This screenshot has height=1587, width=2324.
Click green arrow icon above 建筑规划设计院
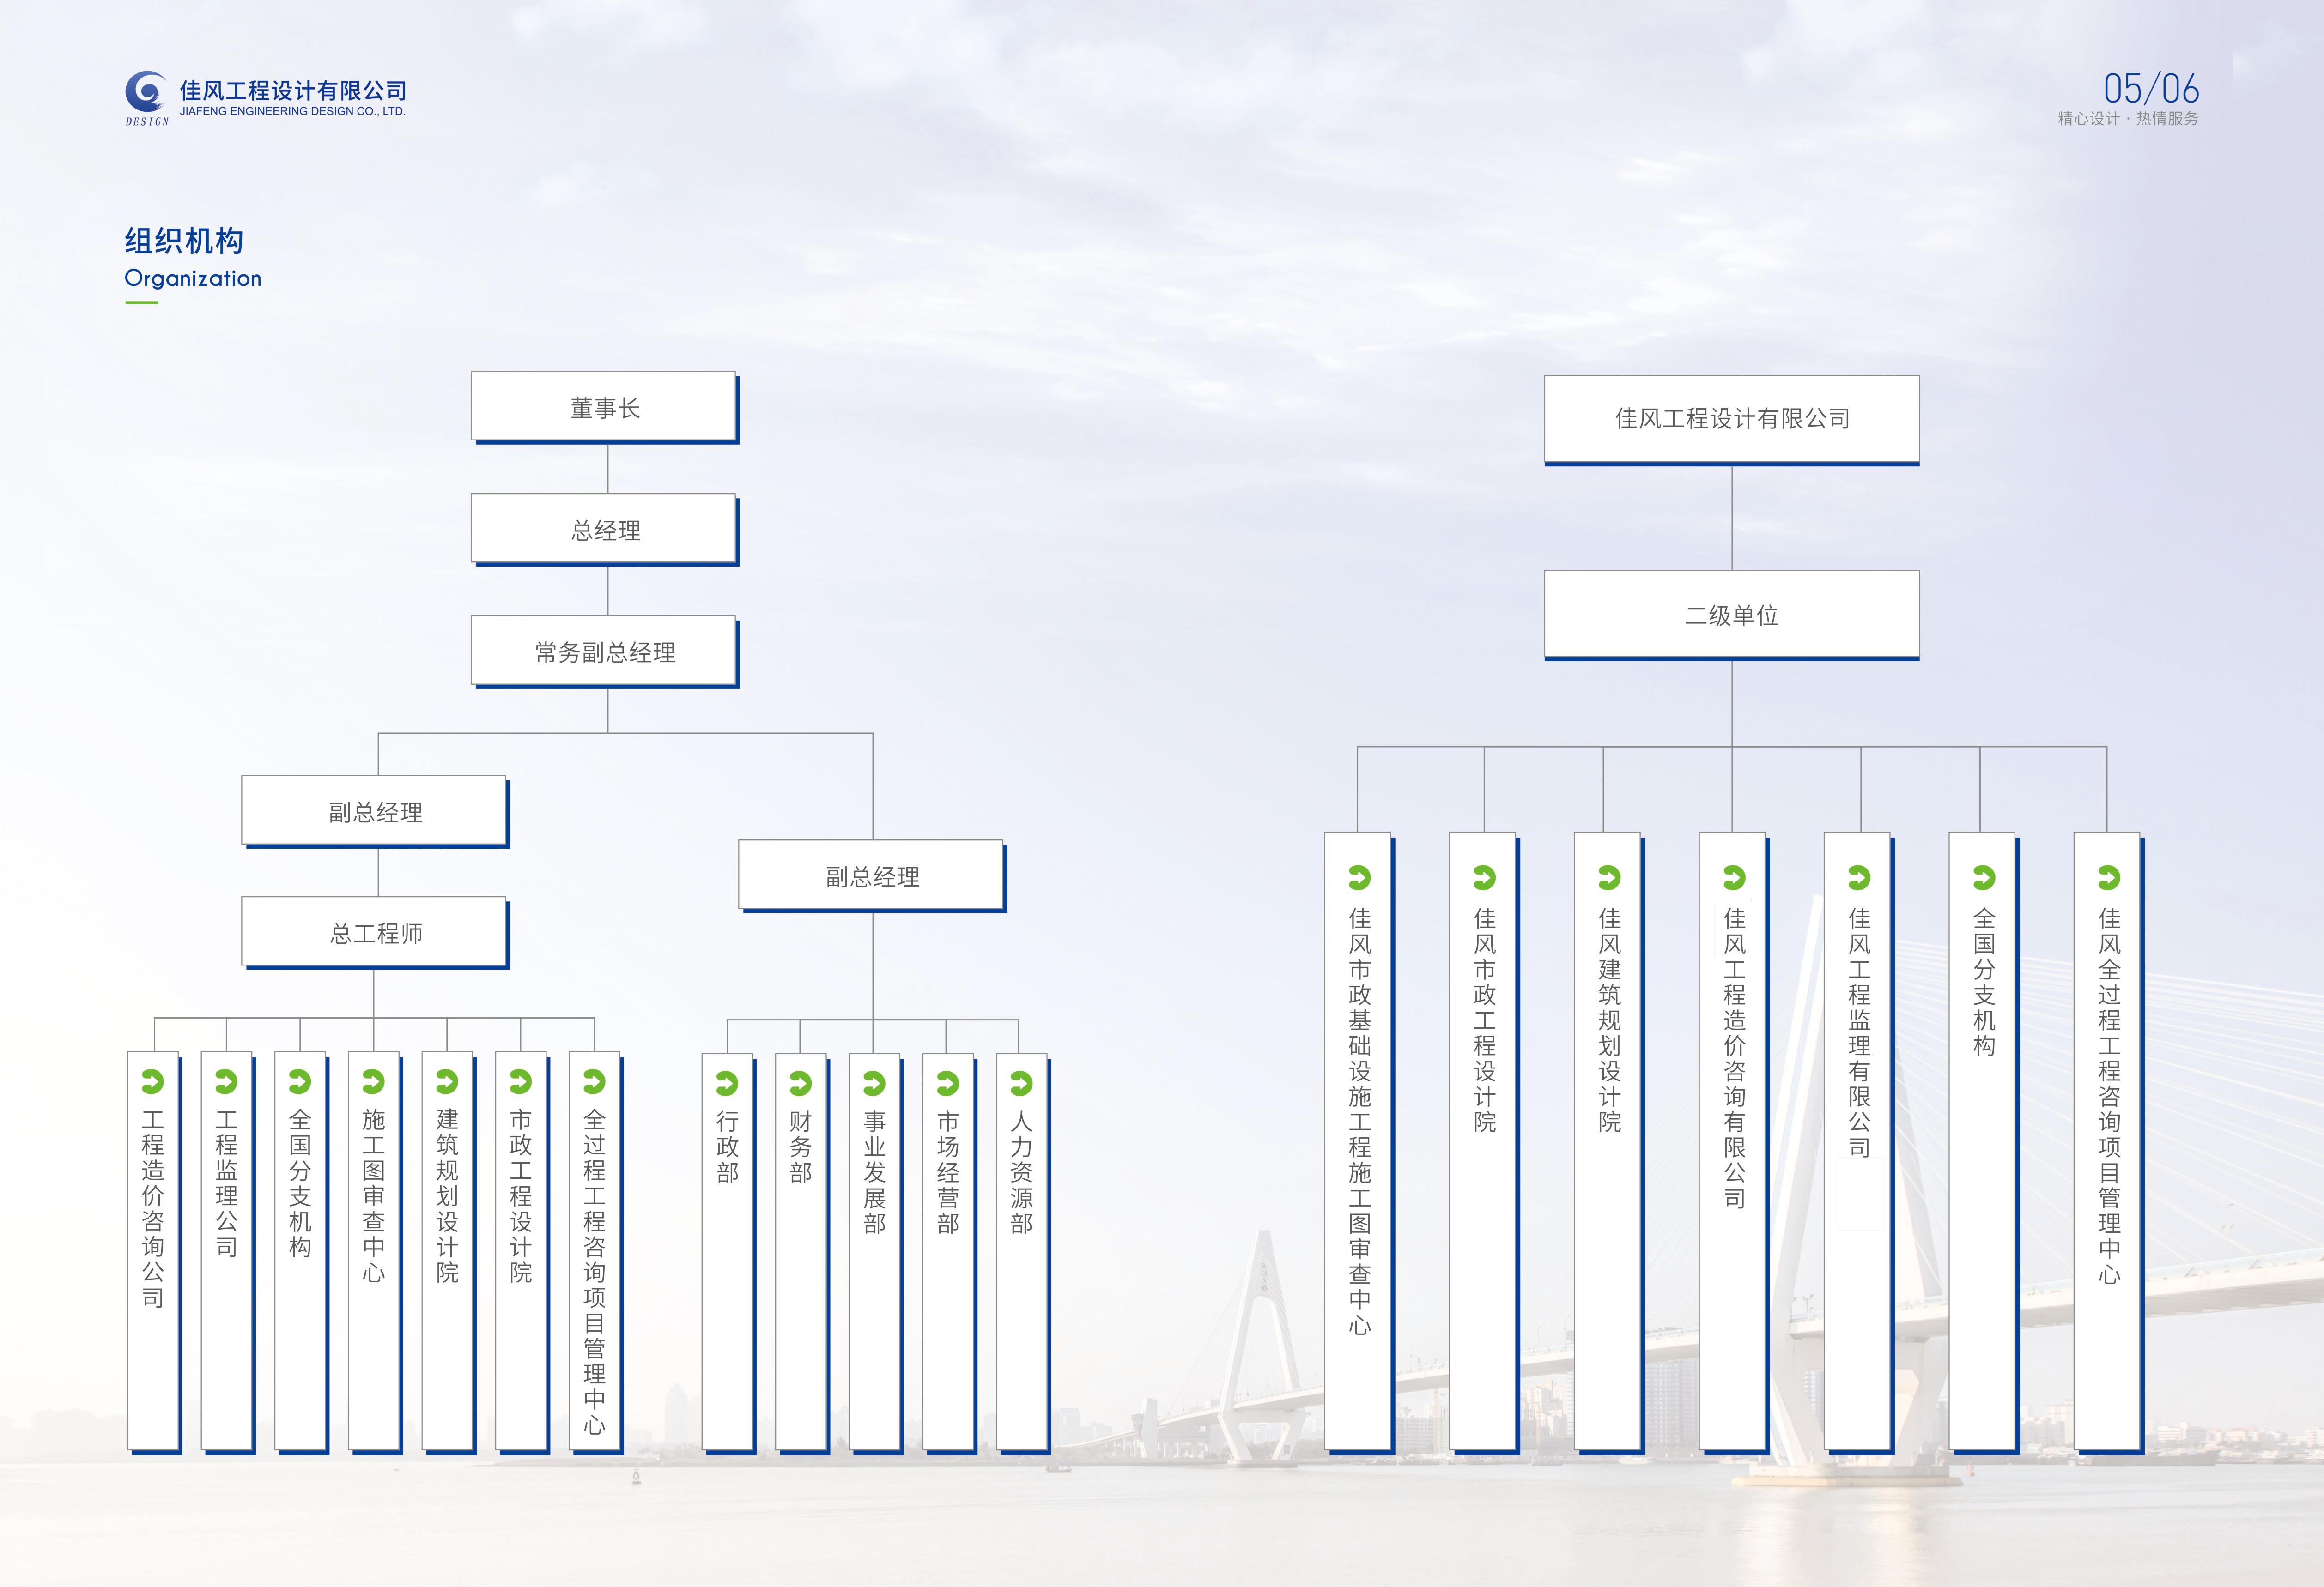[x=447, y=1081]
